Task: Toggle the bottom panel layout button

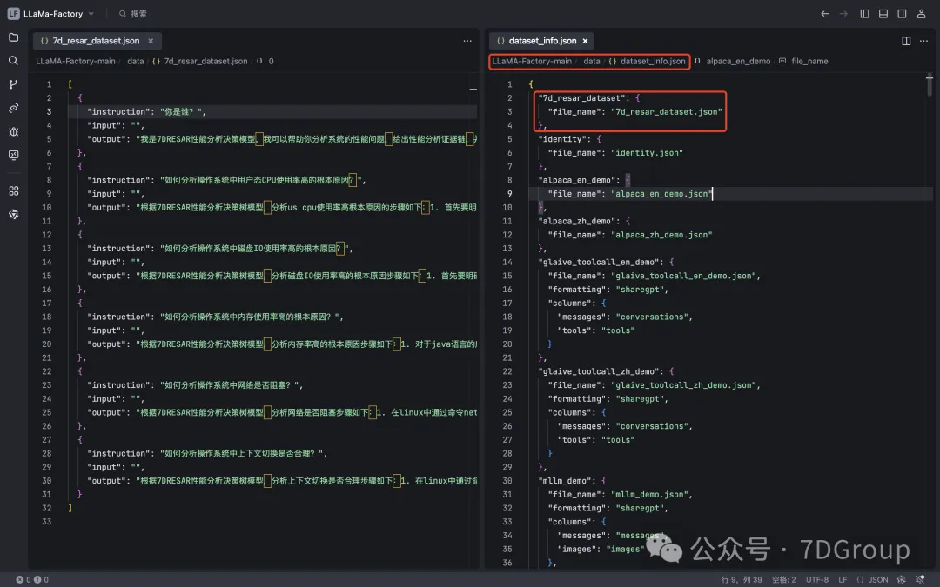Action: (x=883, y=13)
